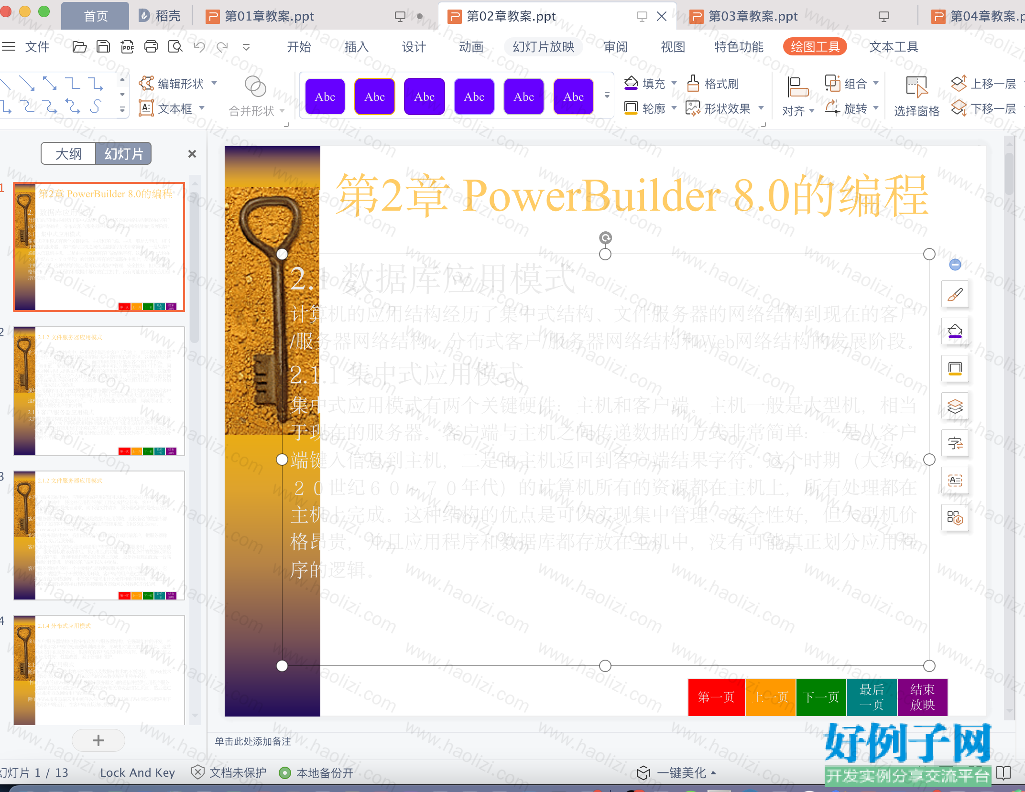Click the brush icon in the floating toolbar

[955, 295]
